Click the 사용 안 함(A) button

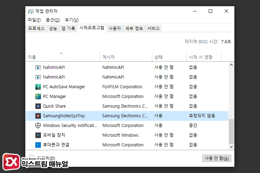click(217, 158)
